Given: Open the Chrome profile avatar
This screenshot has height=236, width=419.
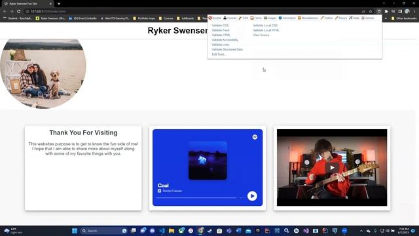Looking at the screenshot, I should pos(407,12).
